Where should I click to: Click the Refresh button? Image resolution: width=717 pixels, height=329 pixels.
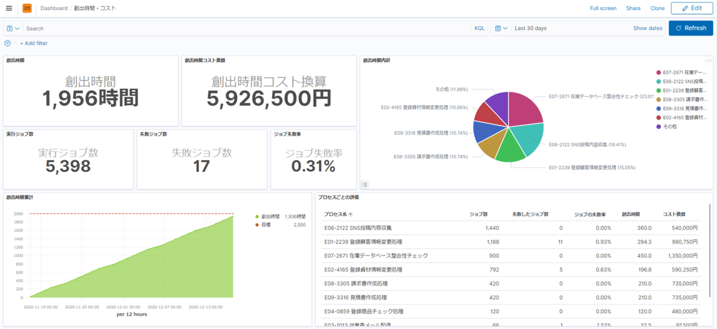click(x=691, y=28)
